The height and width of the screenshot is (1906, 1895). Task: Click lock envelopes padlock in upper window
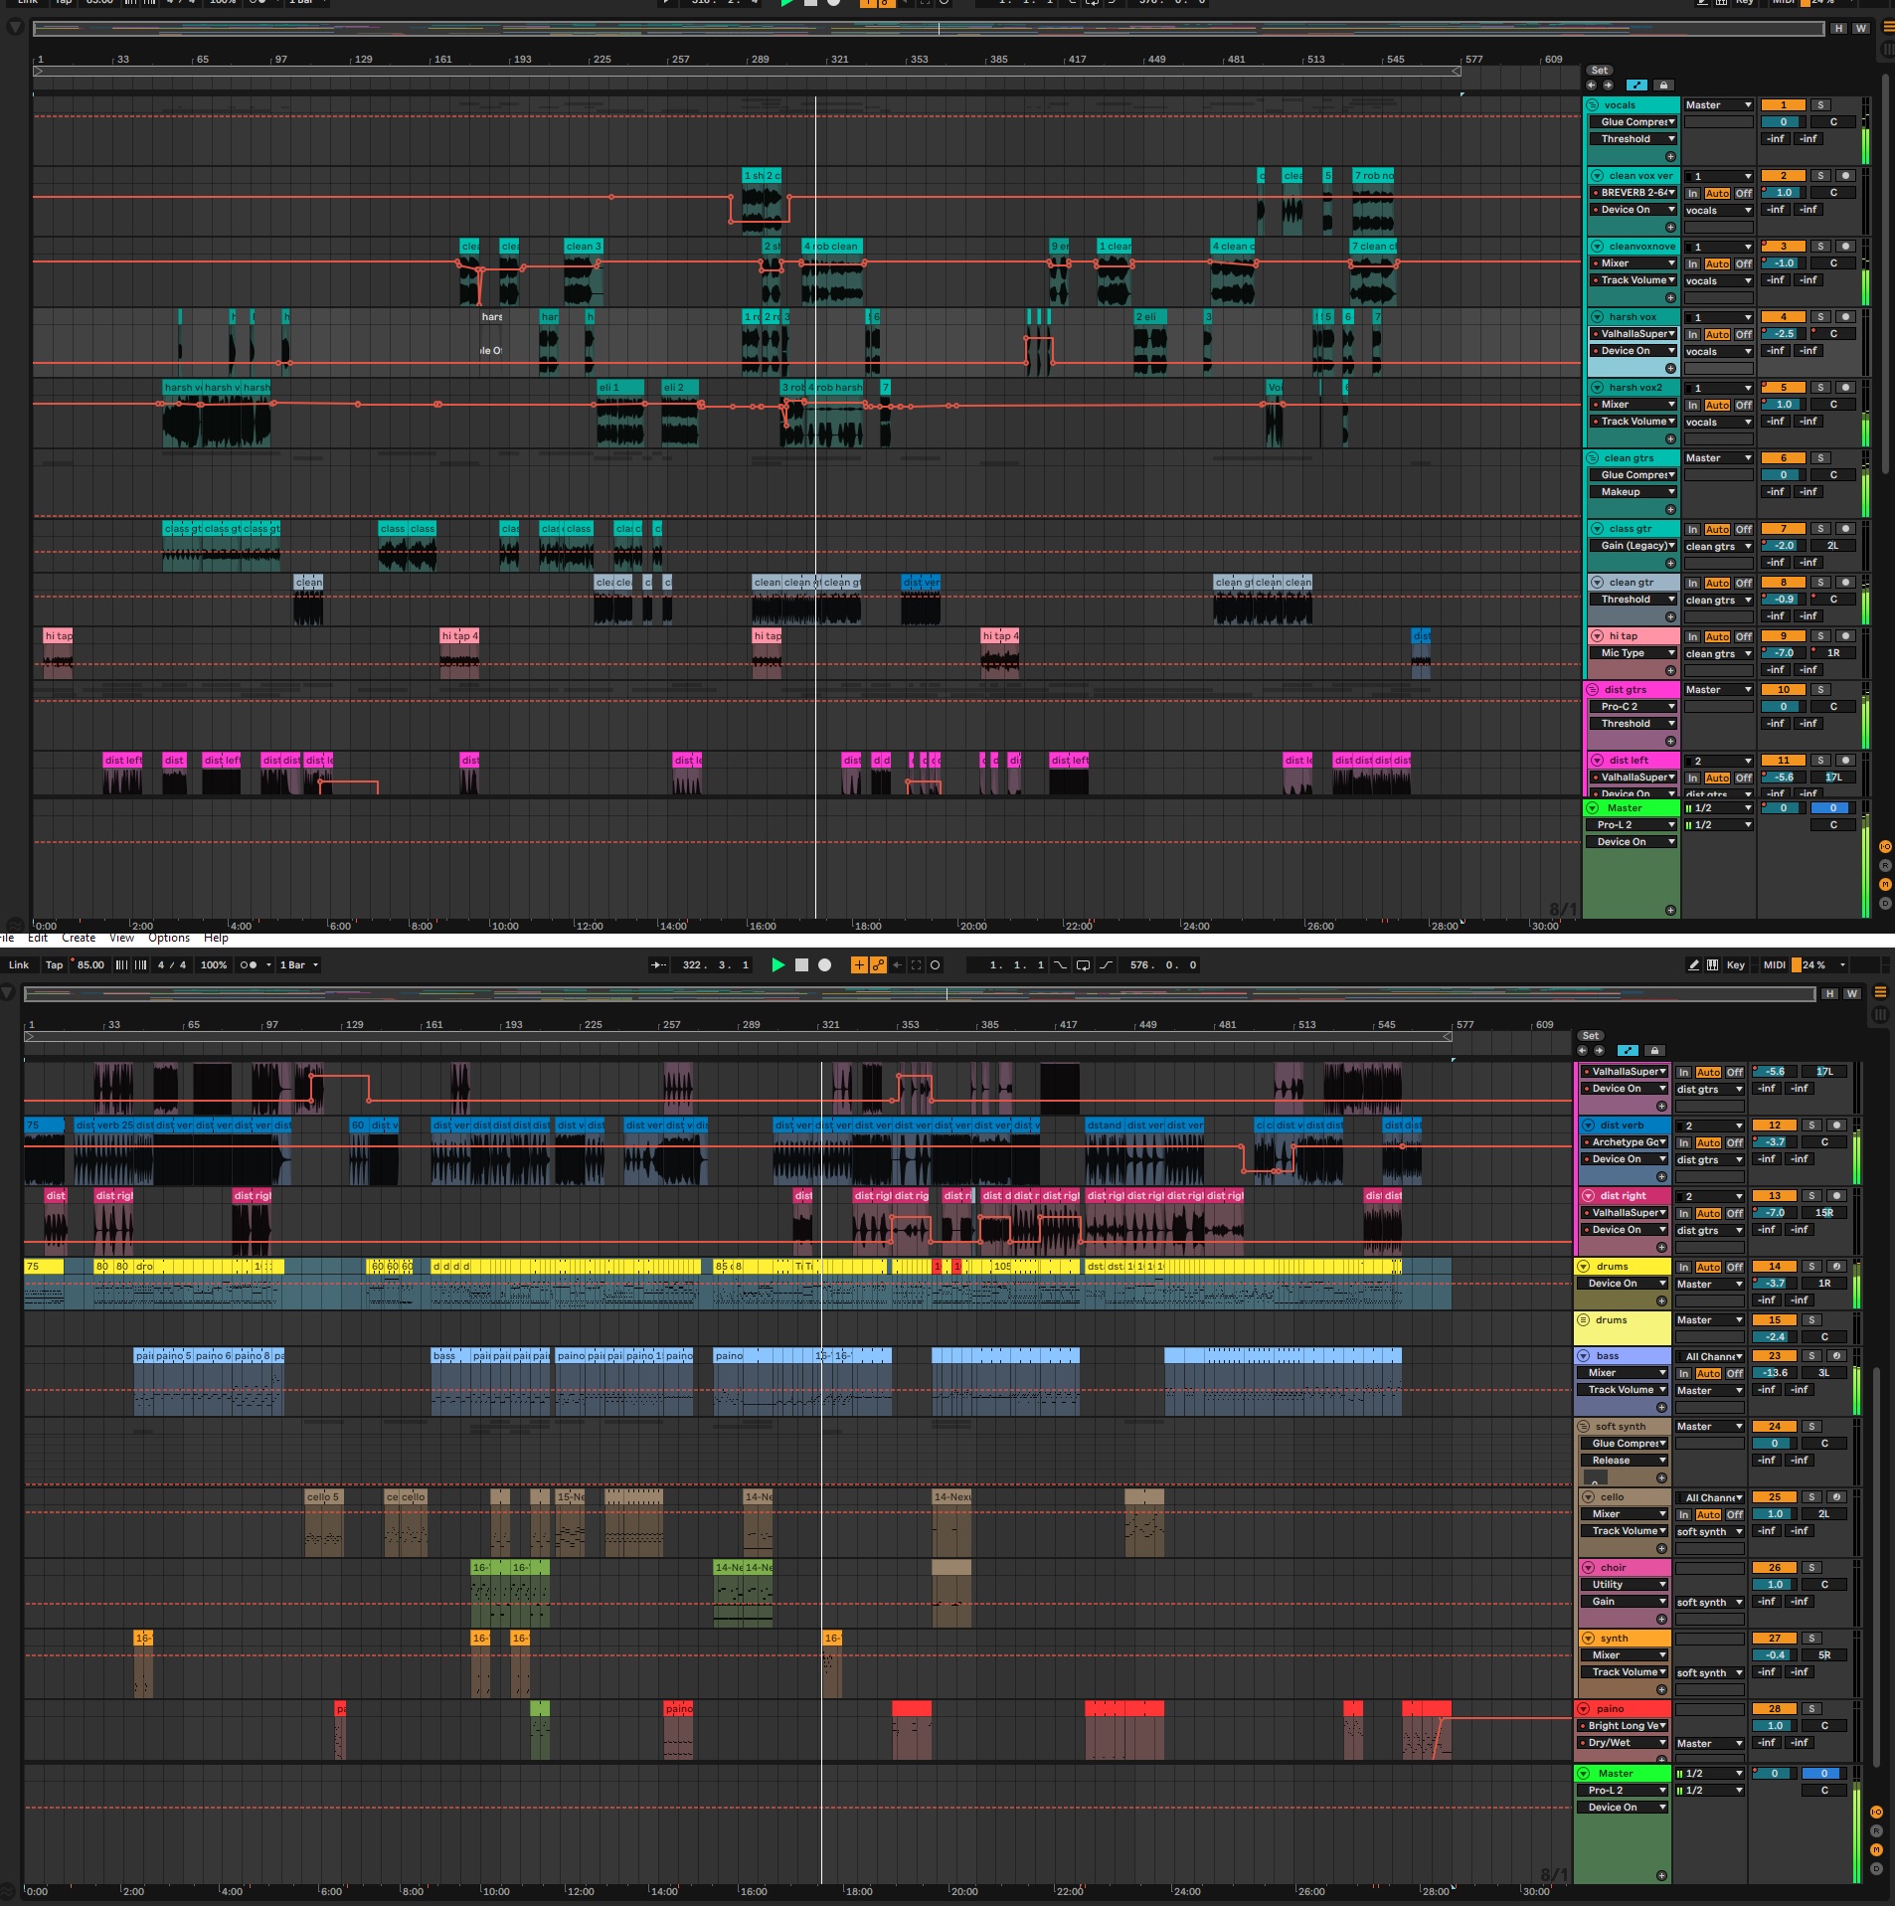point(1663,86)
